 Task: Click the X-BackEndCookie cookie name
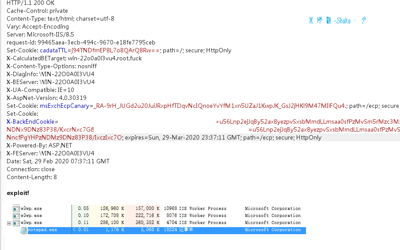pos(30,121)
